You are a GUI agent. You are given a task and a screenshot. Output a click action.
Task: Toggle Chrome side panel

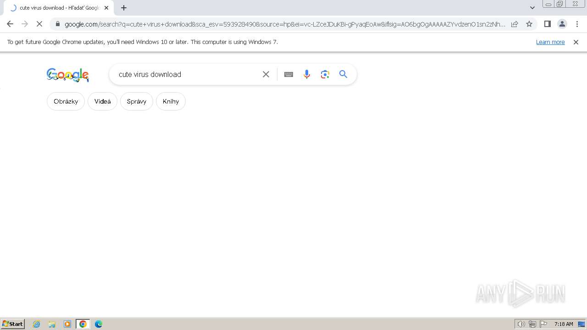[x=547, y=24]
